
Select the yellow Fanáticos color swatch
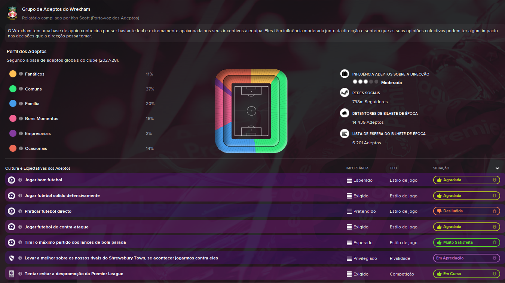click(x=13, y=74)
